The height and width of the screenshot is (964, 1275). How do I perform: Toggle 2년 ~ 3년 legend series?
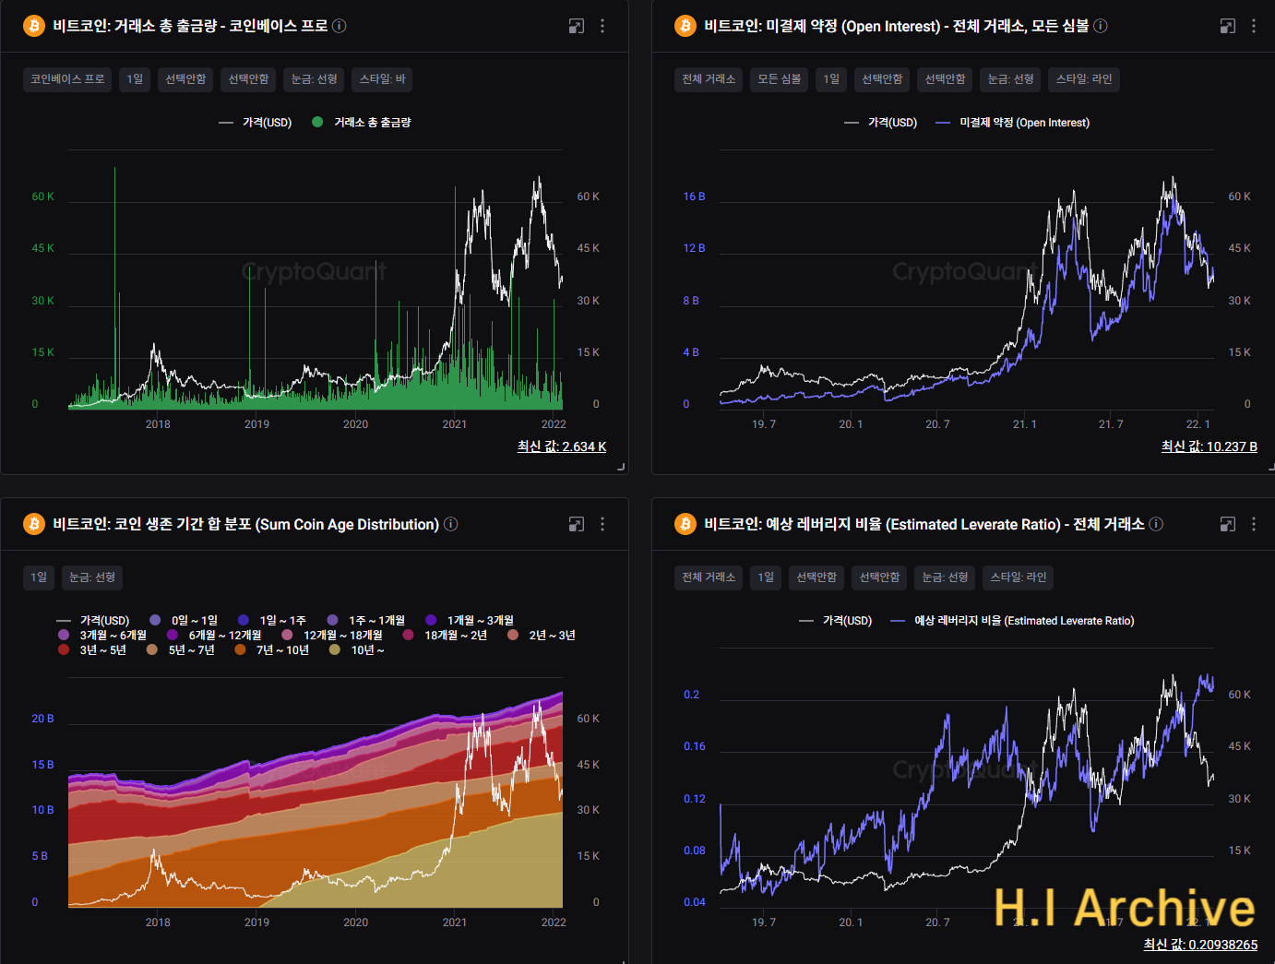tap(542, 636)
